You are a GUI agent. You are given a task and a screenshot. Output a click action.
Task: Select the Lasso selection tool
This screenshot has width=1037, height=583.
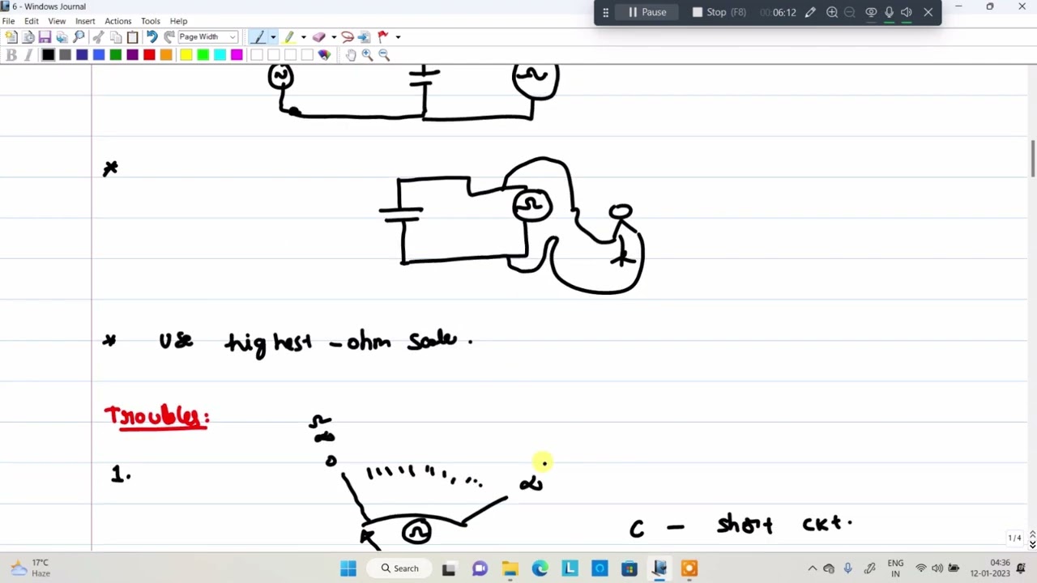(x=348, y=37)
